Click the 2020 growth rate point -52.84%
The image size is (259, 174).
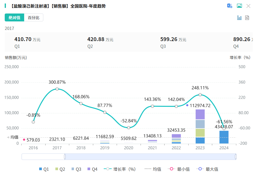click(x=128, y=128)
